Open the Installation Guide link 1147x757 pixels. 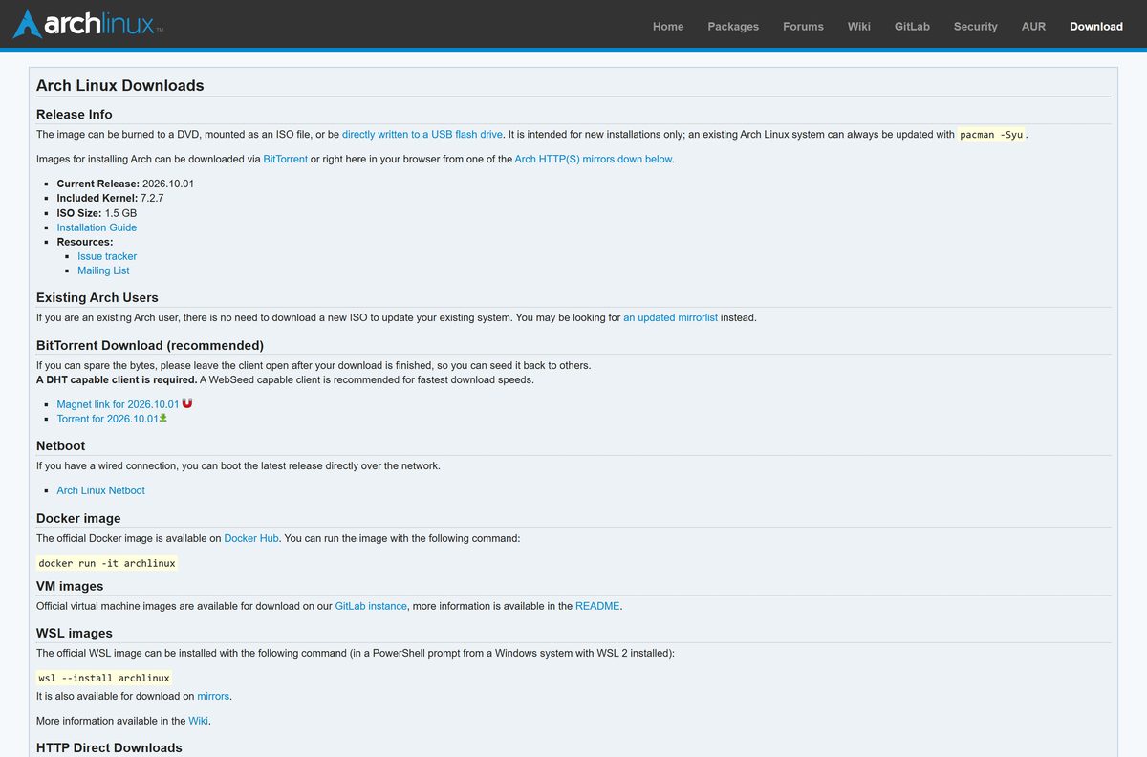pos(97,227)
